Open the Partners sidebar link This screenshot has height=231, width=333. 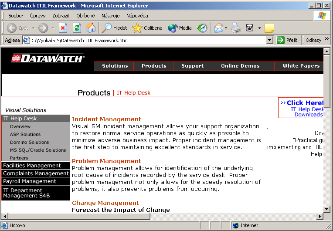point(19,158)
